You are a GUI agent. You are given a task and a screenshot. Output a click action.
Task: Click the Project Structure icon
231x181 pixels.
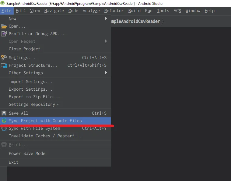pyautogui.click(x=4, y=65)
